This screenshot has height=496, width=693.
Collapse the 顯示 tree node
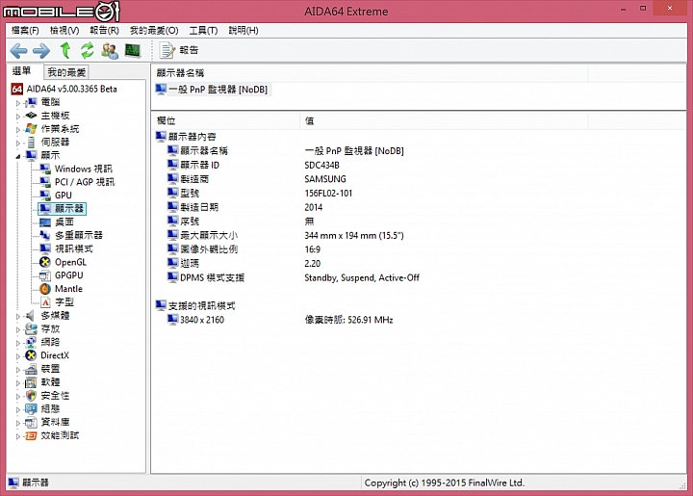coord(18,156)
